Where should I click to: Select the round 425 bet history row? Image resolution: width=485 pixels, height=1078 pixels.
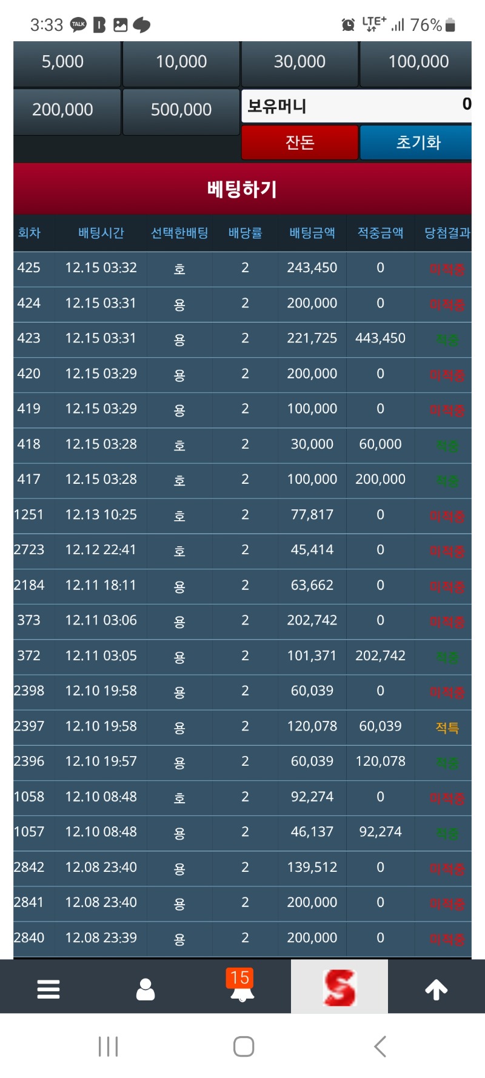tap(242, 268)
